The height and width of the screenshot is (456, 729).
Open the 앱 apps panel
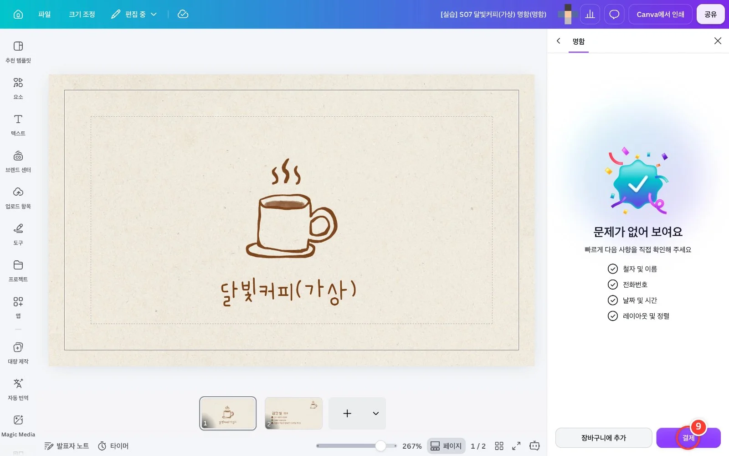click(18, 307)
